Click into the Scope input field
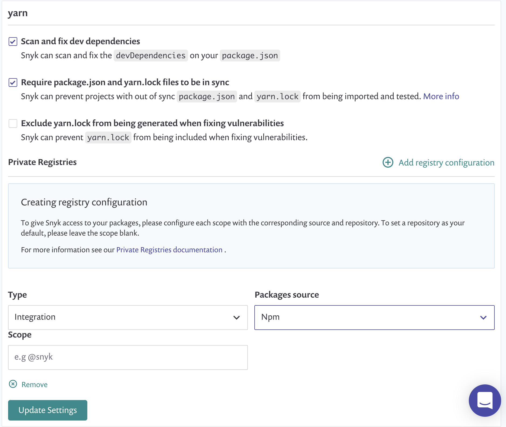The height and width of the screenshot is (427, 506). click(128, 357)
